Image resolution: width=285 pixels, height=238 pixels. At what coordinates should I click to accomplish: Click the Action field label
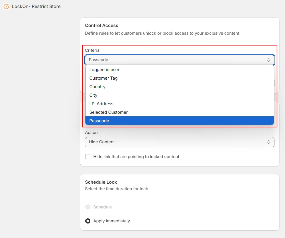pos(91,133)
